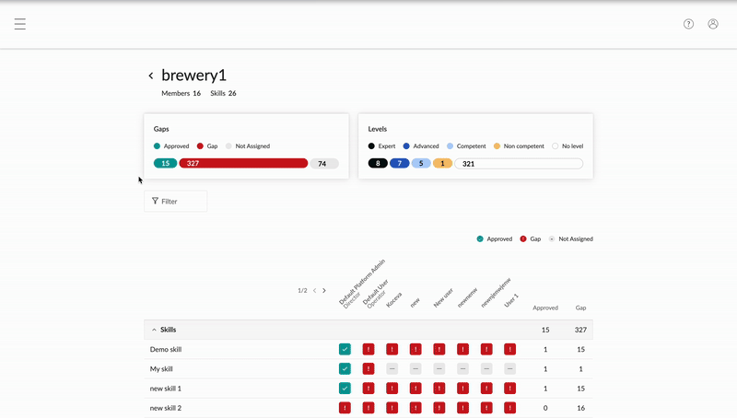Open the new skill 2 row
The image size is (737, 418).
368,408
